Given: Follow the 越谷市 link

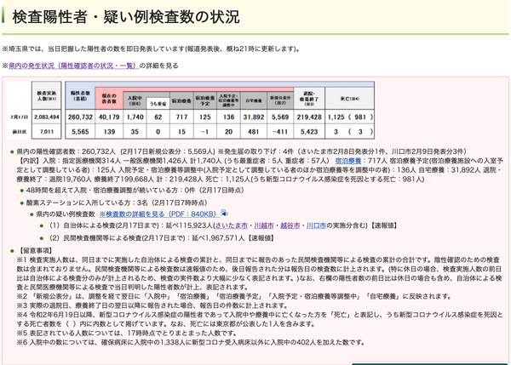Looking at the screenshot, I should click(x=290, y=225).
